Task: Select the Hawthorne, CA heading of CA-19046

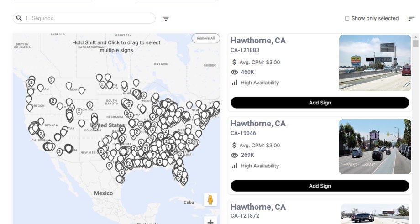Action: pos(258,124)
